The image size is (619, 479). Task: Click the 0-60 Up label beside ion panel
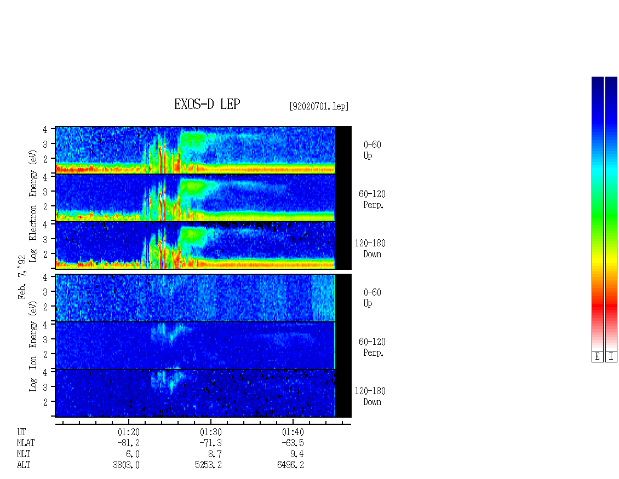pyautogui.click(x=372, y=298)
